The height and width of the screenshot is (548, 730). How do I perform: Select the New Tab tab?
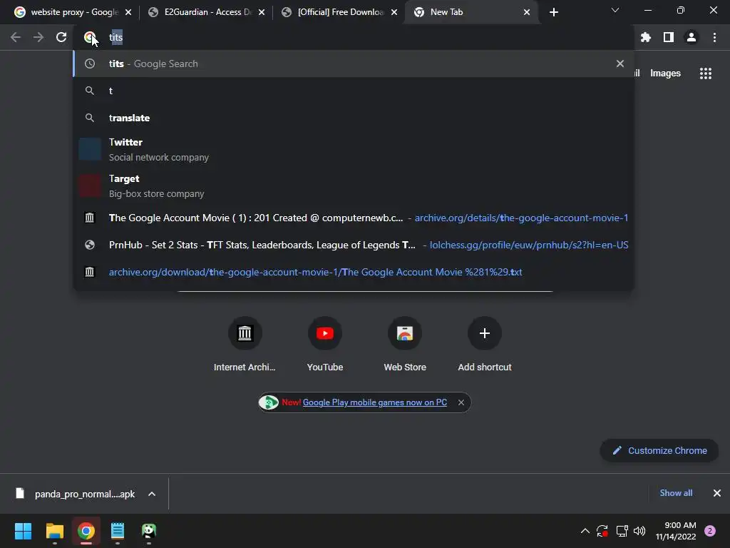point(472,12)
